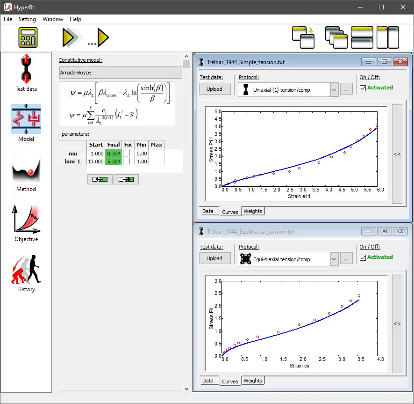Open the Setting menu
This screenshot has width=414, height=404.
pyautogui.click(x=27, y=19)
